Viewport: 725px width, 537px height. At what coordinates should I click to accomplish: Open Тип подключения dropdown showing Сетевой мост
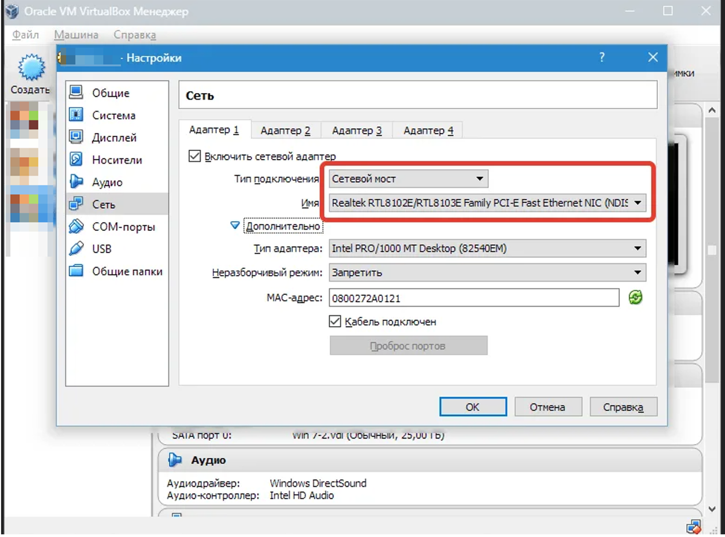408,179
